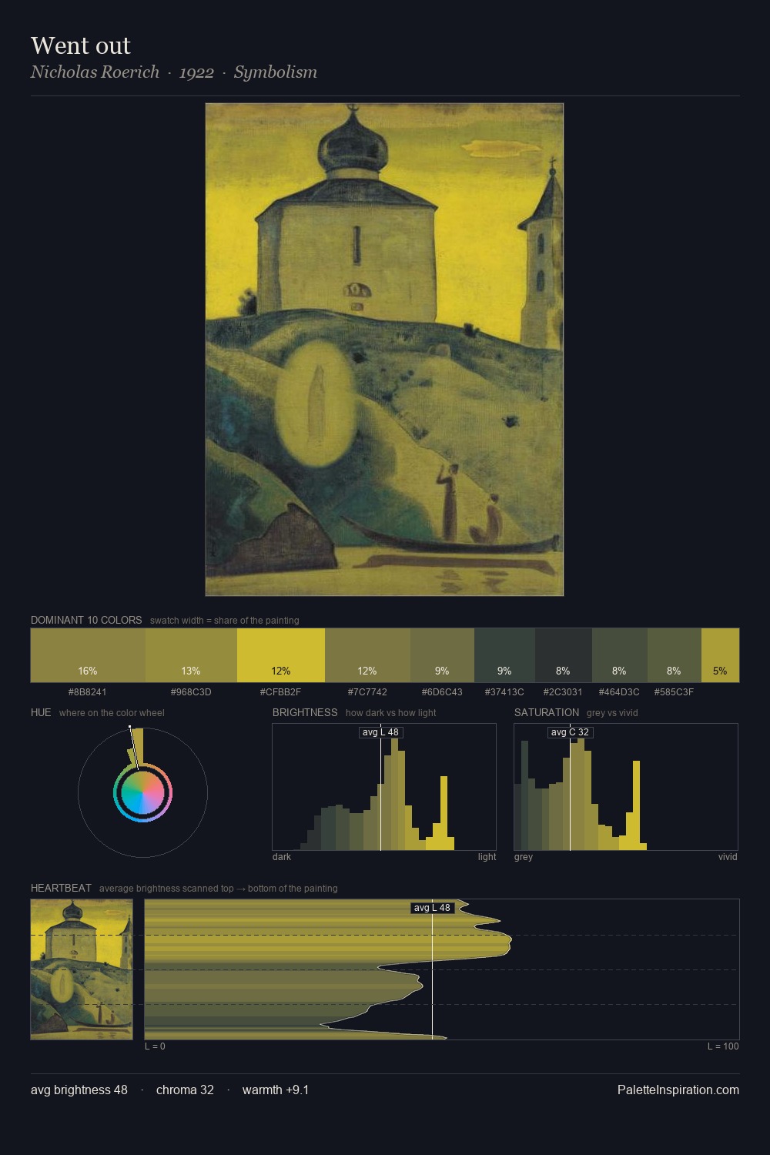Click artist name Nicholas Roerich
Viewport: 770px width, 1155px height.
95,72
